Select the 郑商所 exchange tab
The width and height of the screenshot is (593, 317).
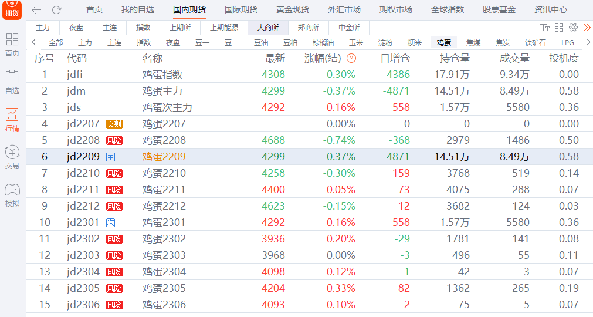[x=309, y=28]
